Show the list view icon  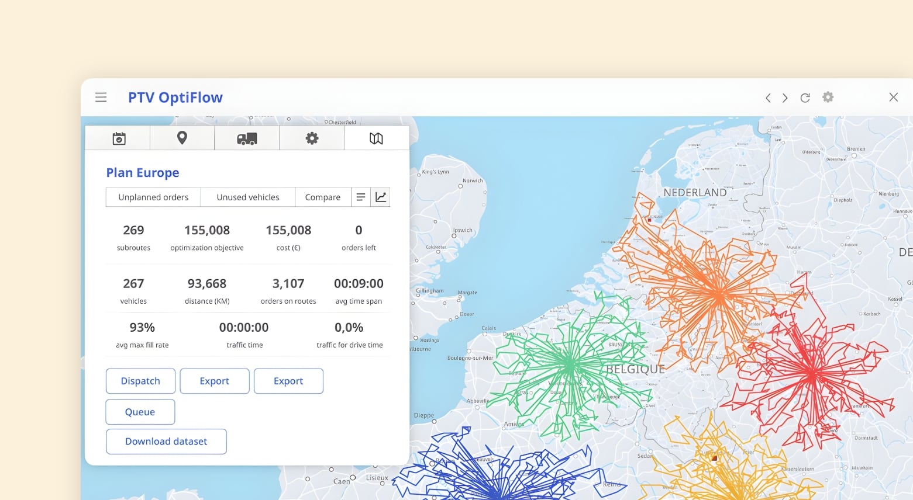click(361, 197)
